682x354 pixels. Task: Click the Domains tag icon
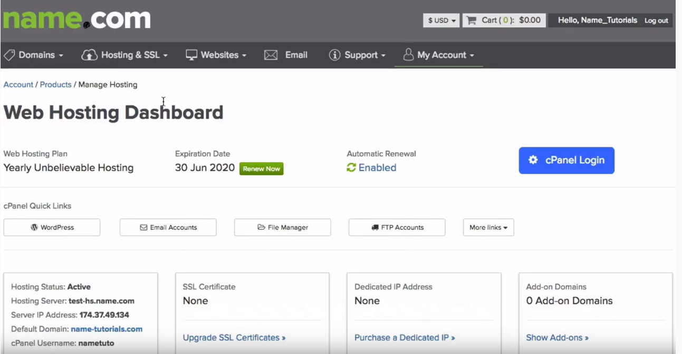[9, 55]
